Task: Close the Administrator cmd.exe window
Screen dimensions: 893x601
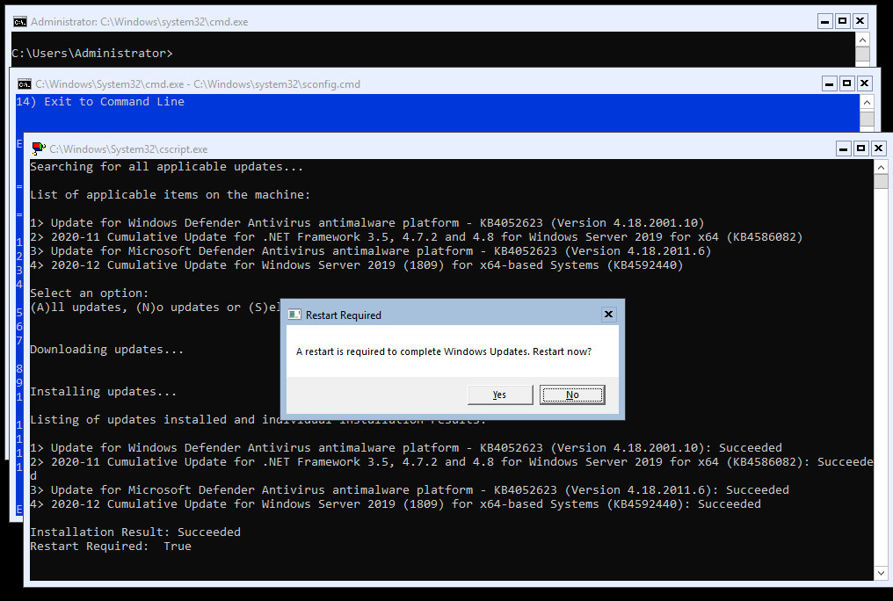Action: click(x=860, y=22)
